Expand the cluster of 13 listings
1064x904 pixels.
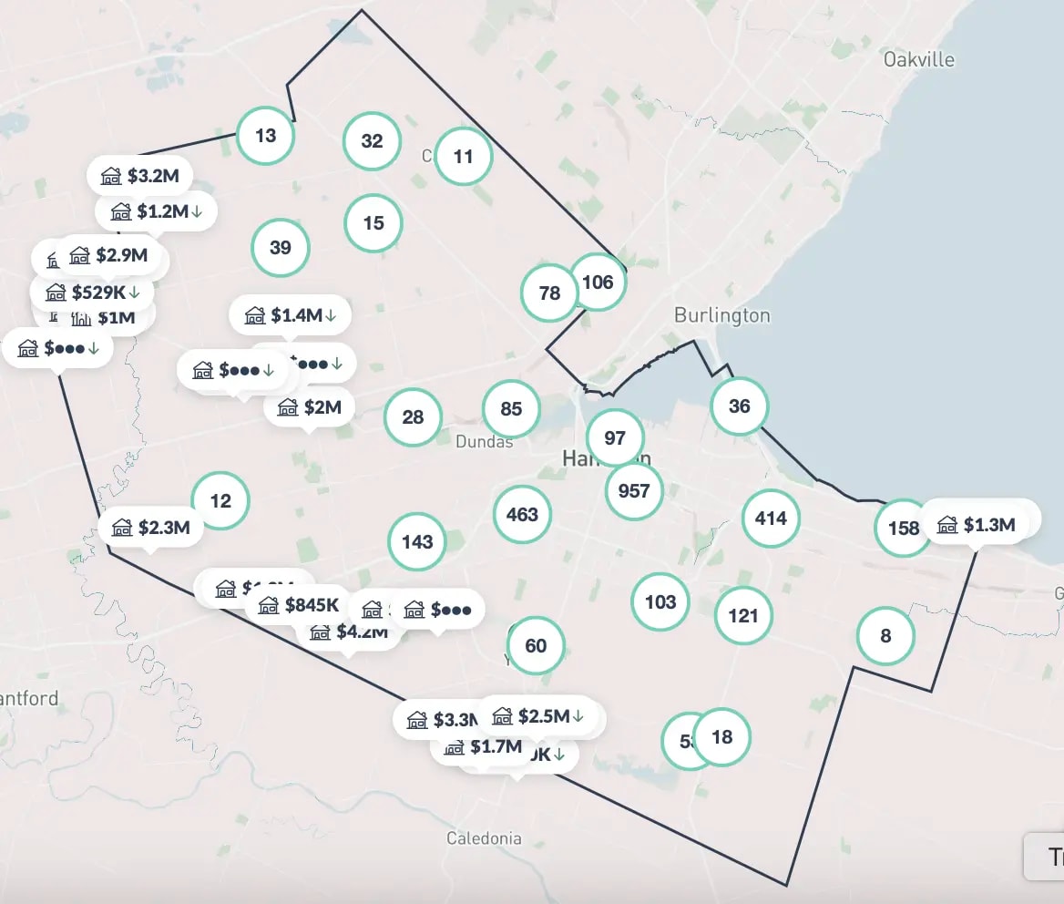point(265,136)
